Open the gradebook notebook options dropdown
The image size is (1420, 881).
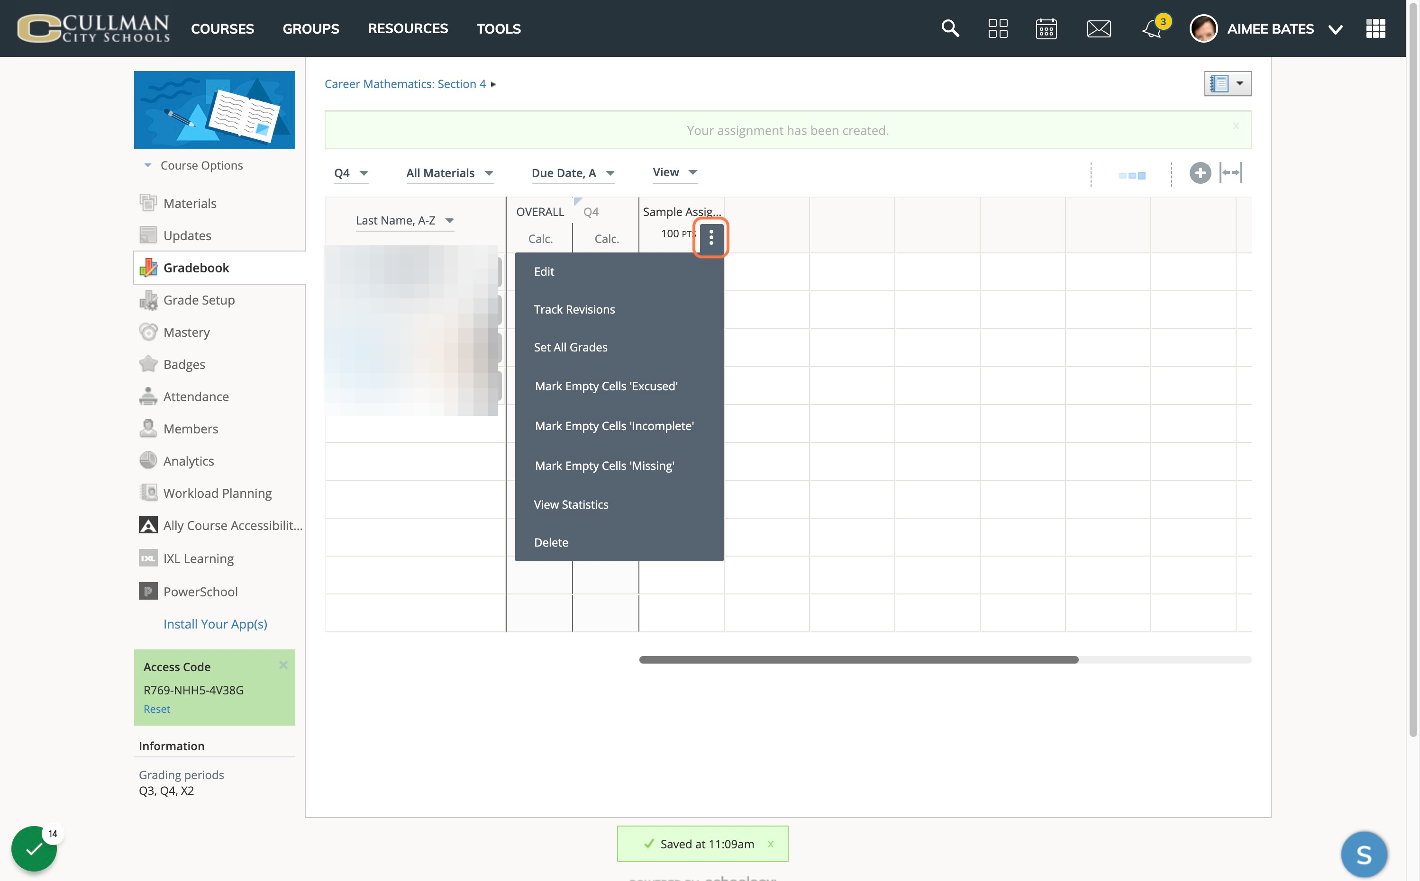click(1228, 83)
